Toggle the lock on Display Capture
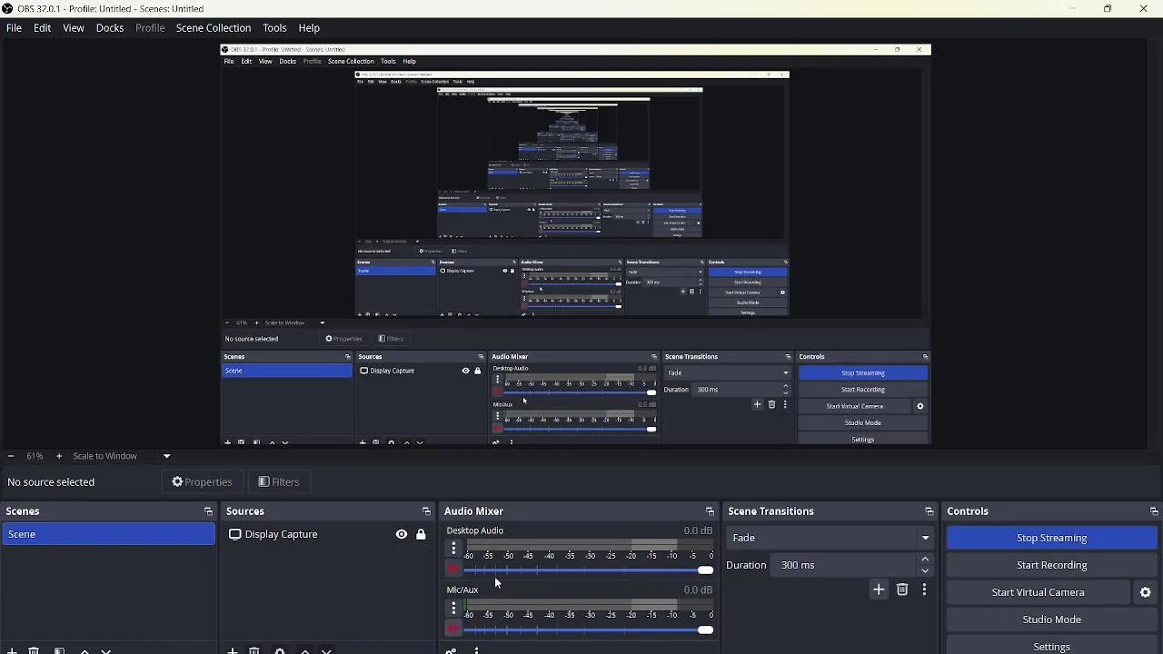The width and height of the screenshot is (1163, 654). coord(421,534)
